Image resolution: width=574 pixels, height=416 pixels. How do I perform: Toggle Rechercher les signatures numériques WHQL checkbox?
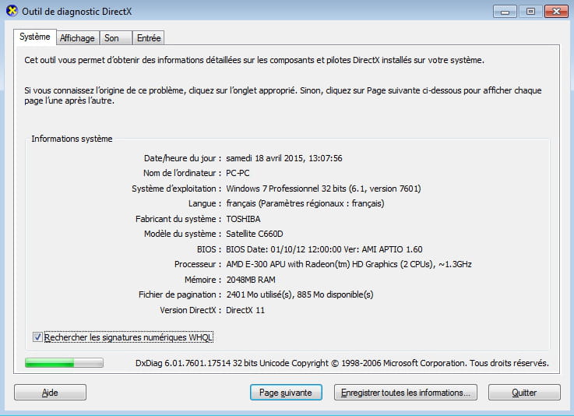[37, 337]
